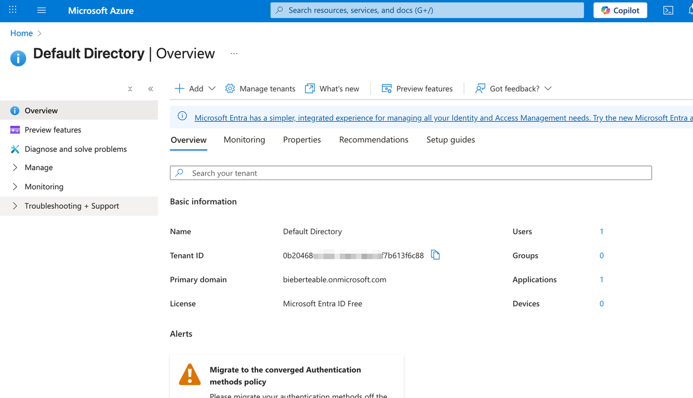Viewport: 693px width, 398px height.
Task: Click the Preview features toolbar icon
Action: pos(387,89)
